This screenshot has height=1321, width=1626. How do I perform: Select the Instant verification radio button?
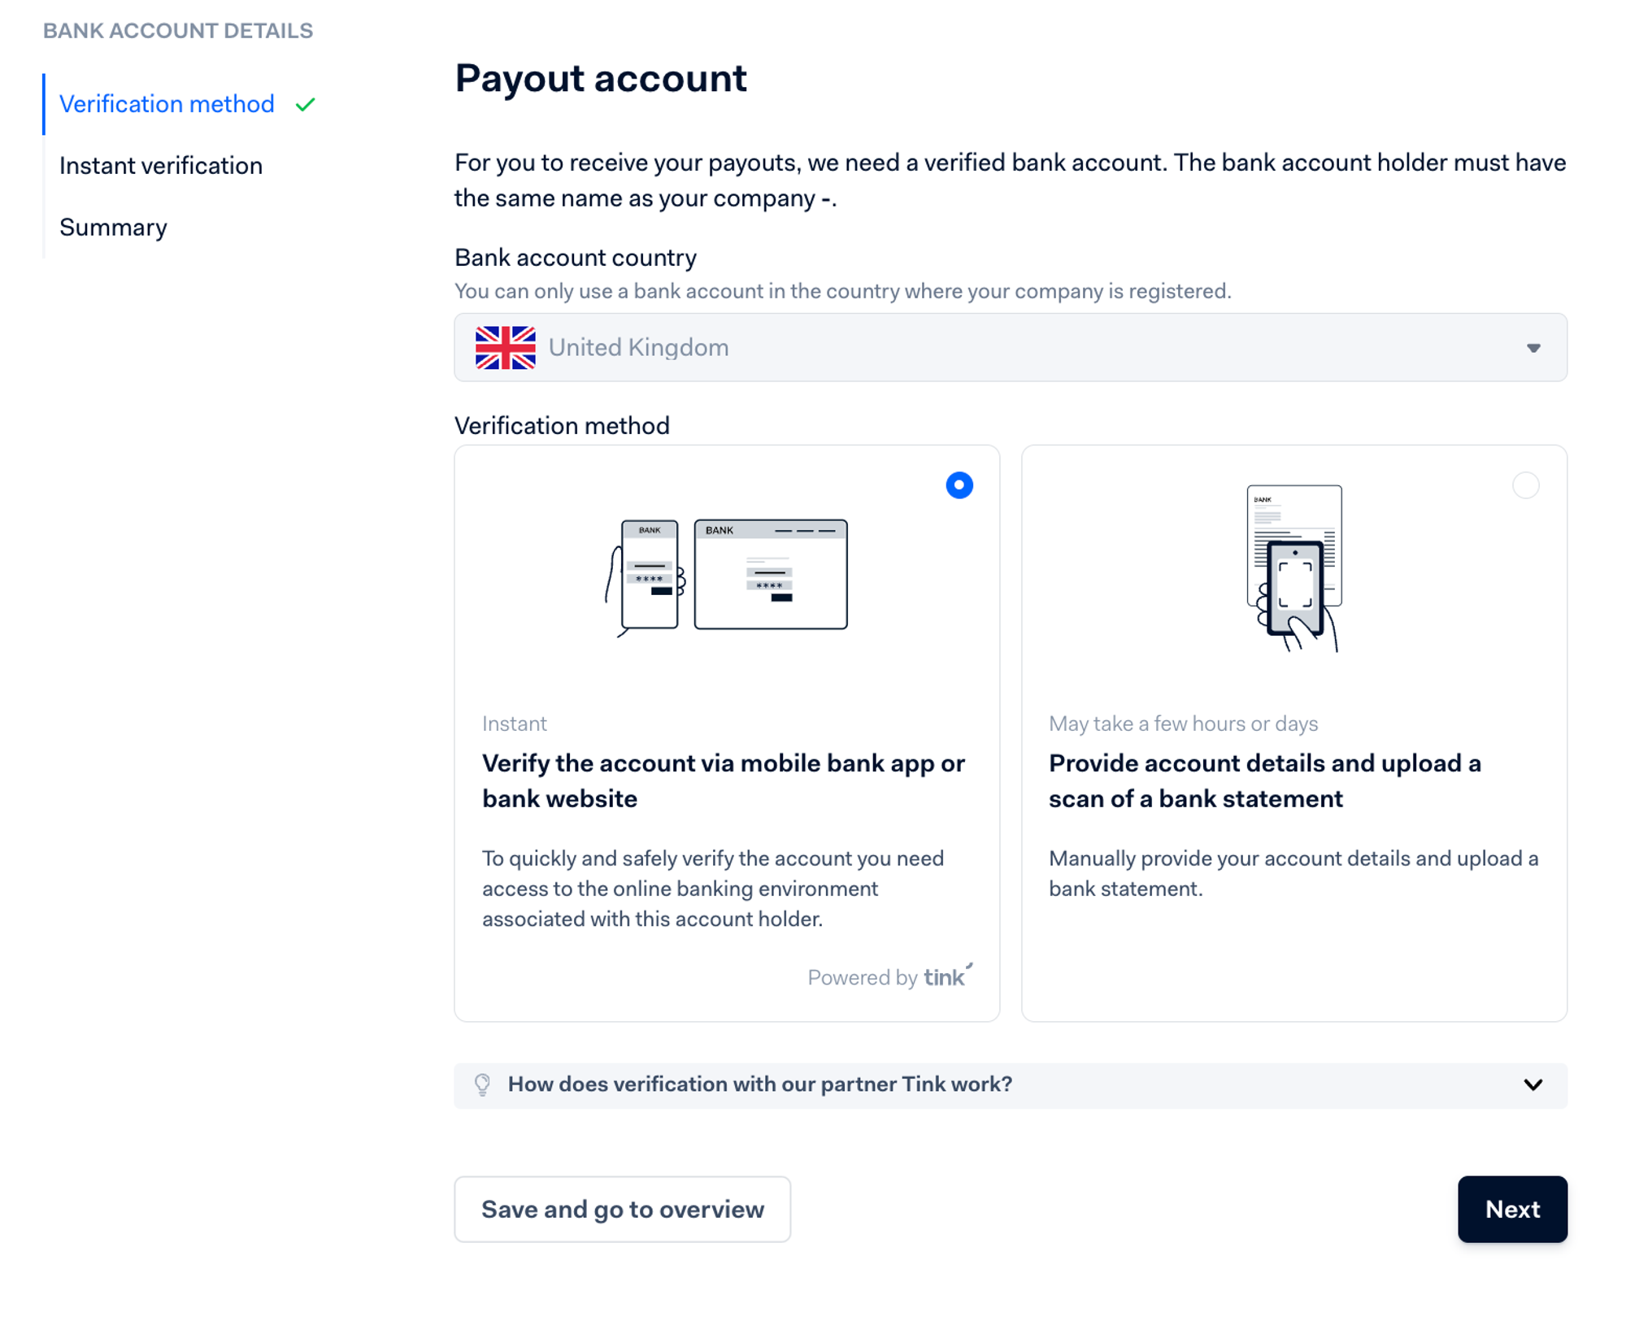[959, 485]
